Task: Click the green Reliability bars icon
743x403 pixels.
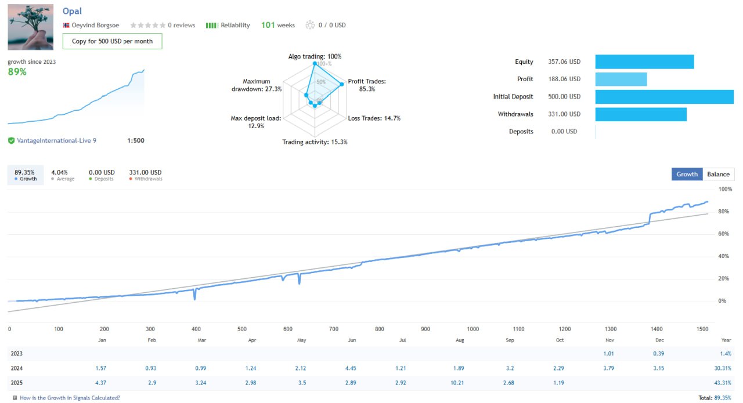Action: [212, 26]
